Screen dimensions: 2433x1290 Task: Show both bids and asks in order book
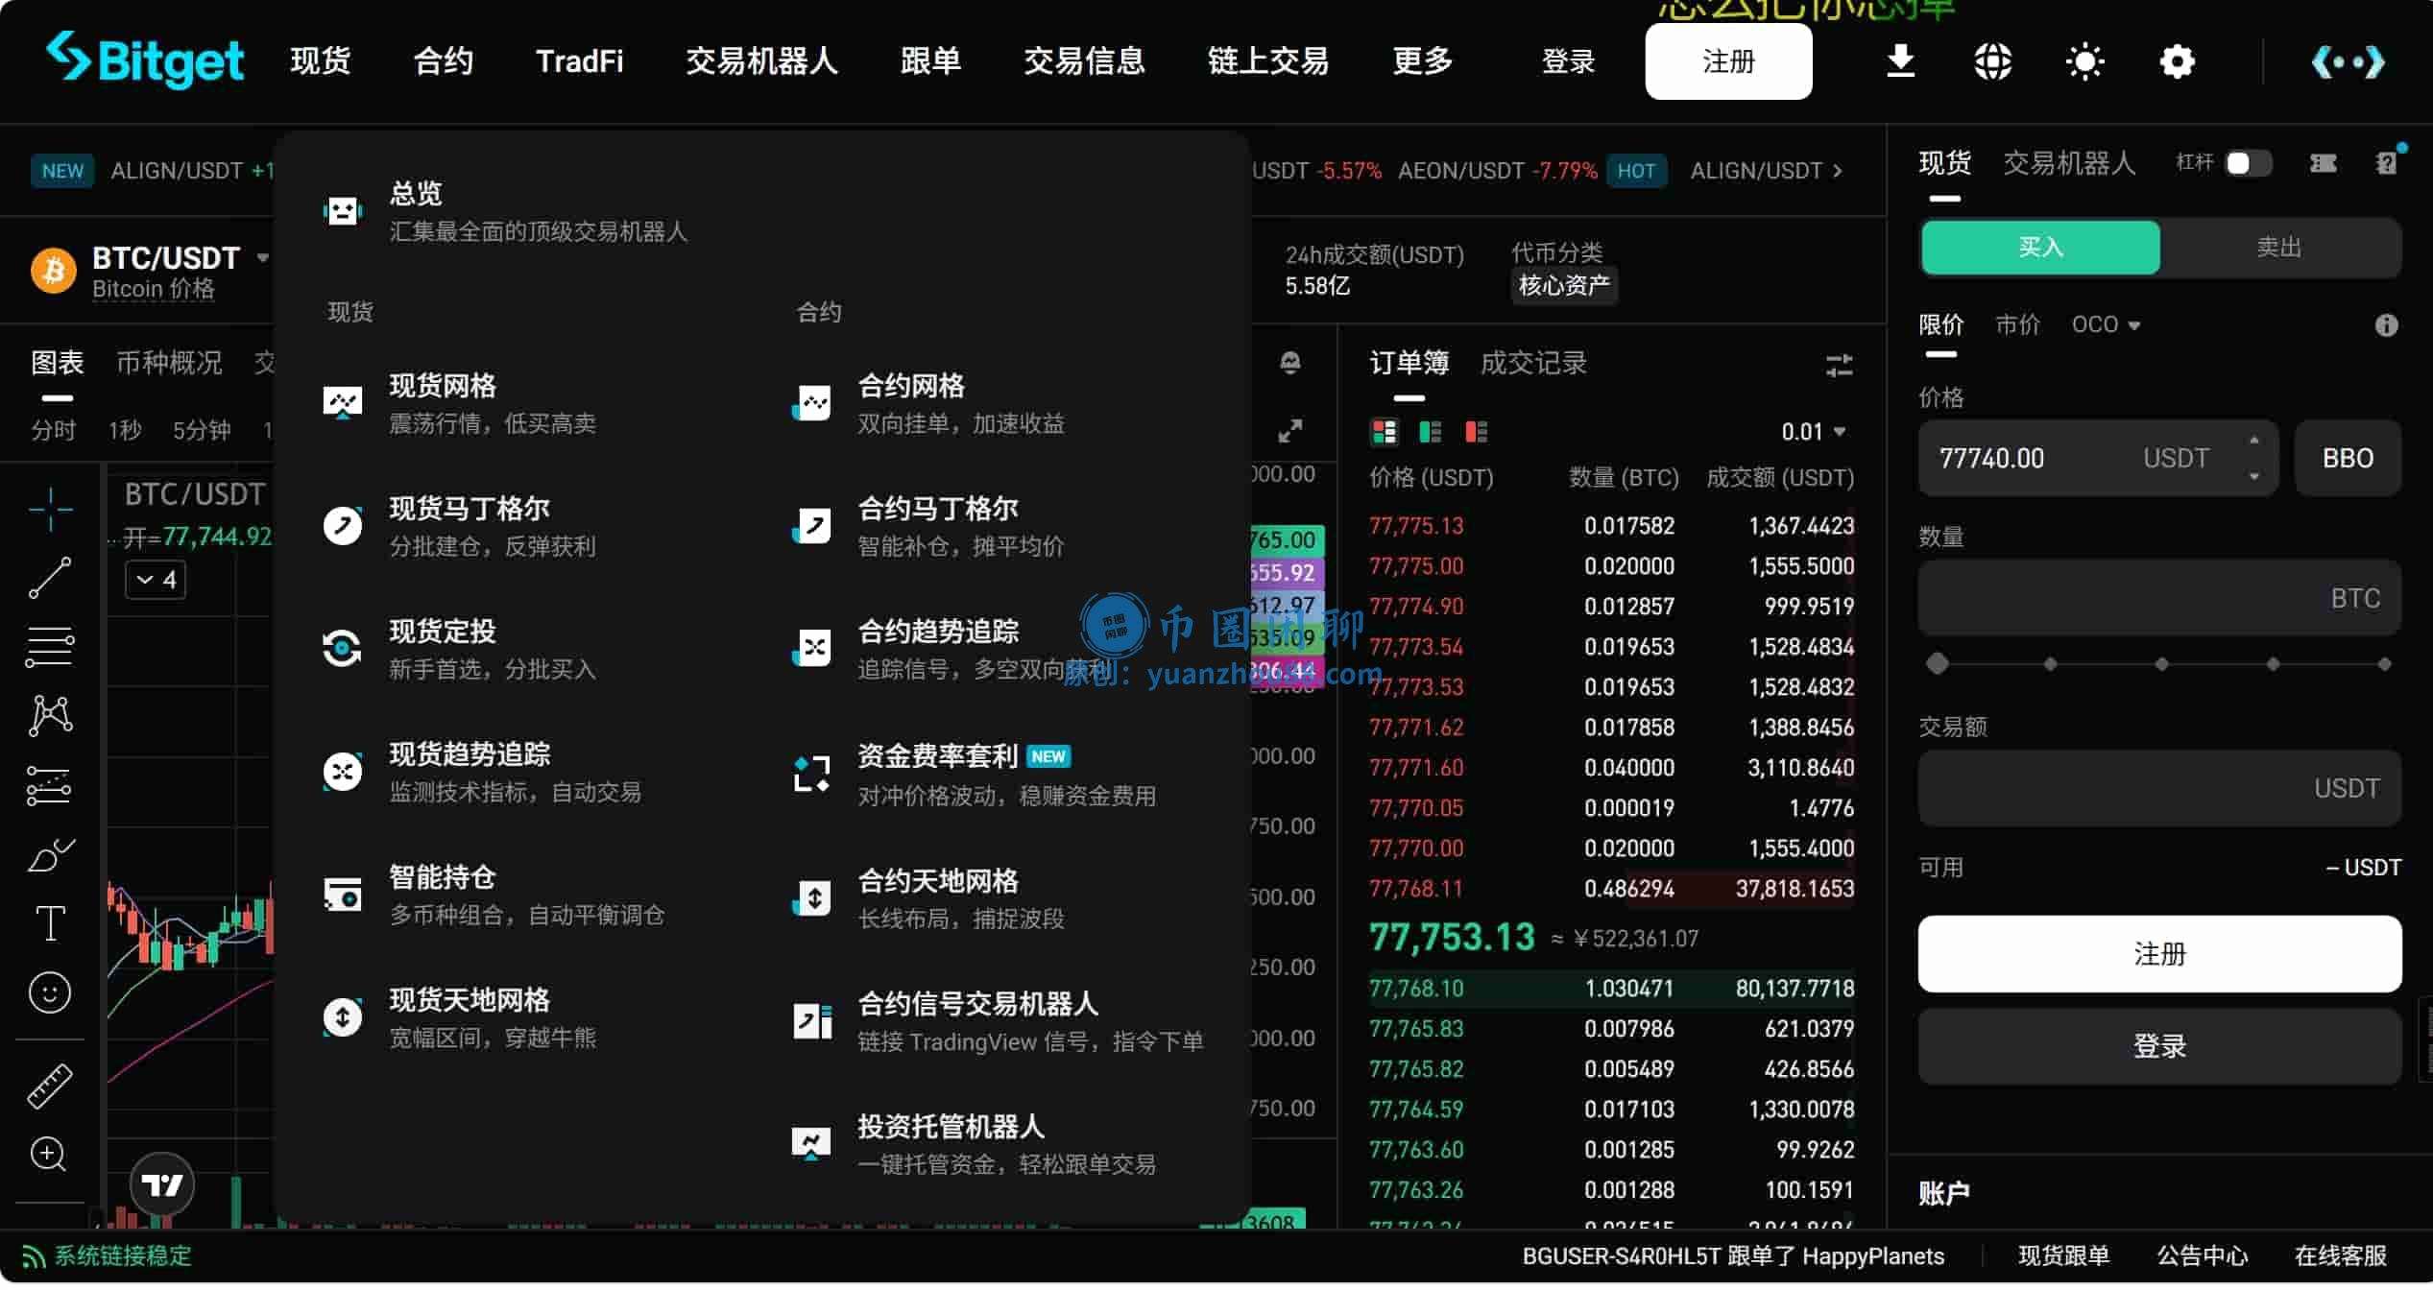coord(1384,432)
